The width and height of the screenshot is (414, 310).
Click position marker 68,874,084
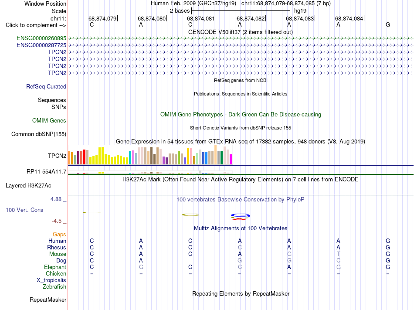pos(350,18)
